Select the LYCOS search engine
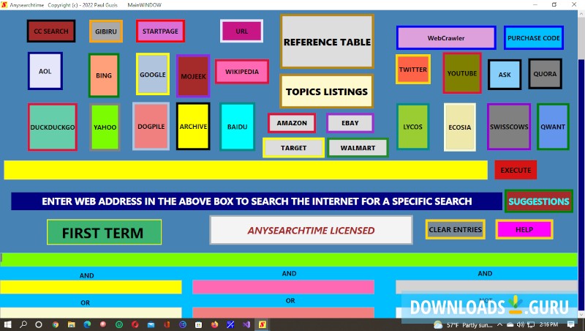Screen dimensions: 585x331 412,127
